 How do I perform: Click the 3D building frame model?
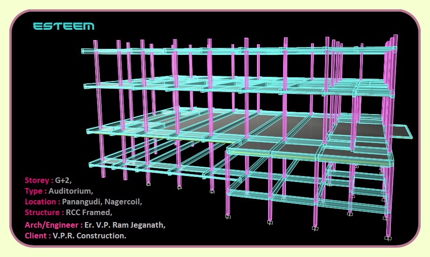point(247,137)
